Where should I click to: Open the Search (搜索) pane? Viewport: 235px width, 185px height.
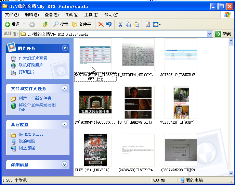61,24
